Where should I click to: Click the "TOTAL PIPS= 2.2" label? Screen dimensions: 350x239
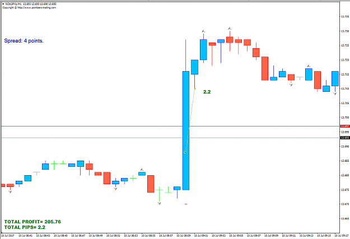(x=25, y=227)
